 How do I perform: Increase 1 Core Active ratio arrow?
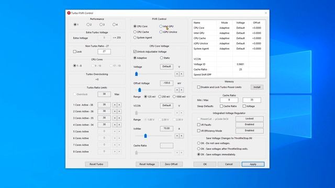point(119,105)
